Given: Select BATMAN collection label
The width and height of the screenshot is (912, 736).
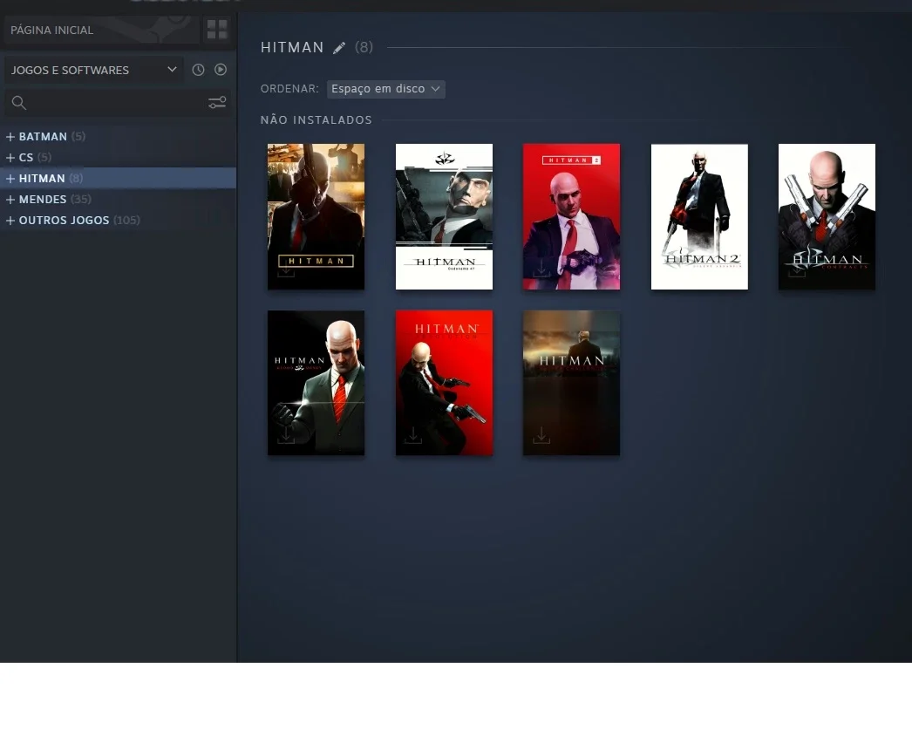Looking at the screenshot, I should pos(43,137).
